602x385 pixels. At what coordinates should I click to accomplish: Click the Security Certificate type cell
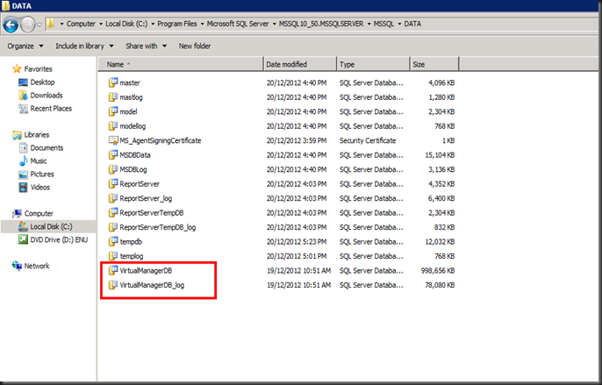tap(368, 140)
